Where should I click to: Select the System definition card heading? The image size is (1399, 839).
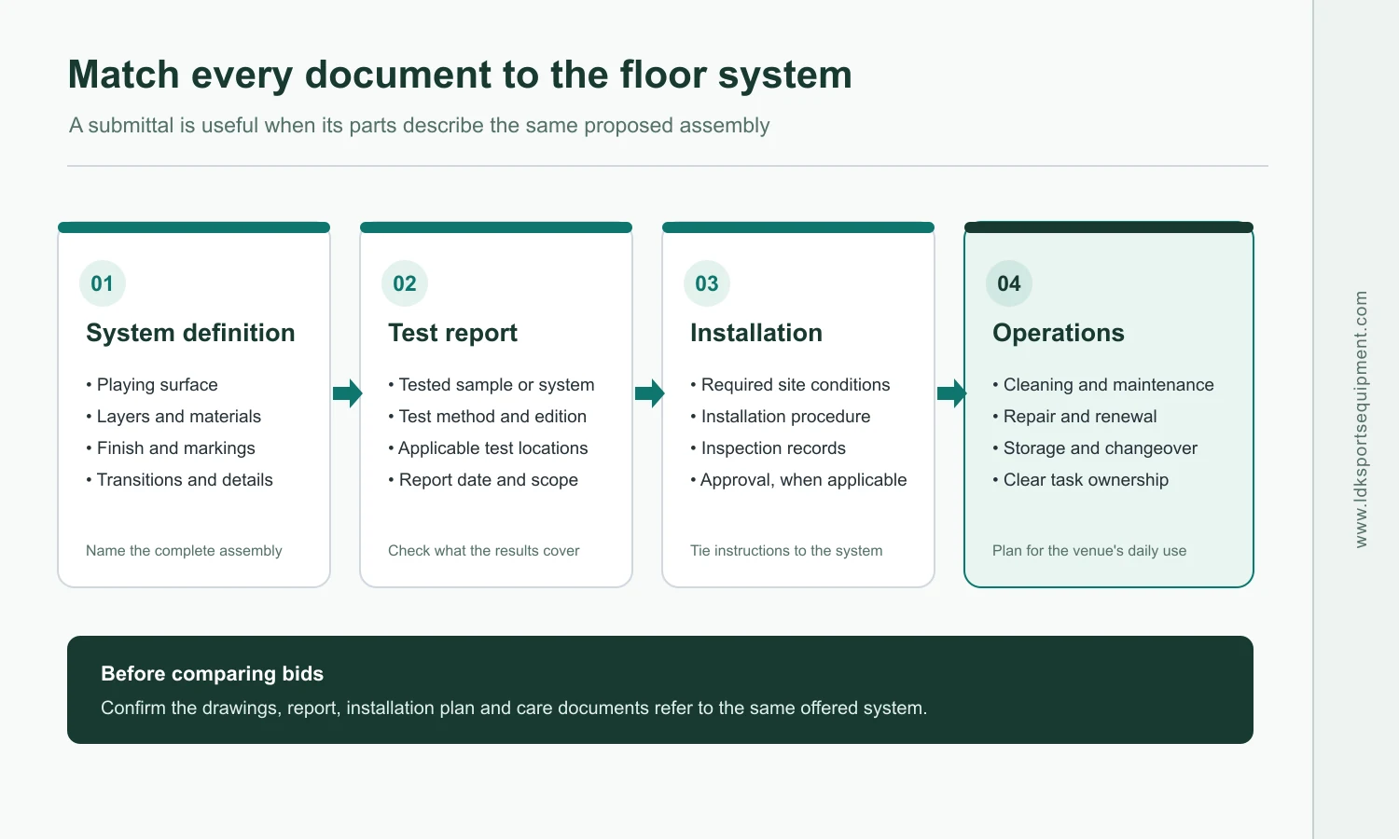(190, 333)
